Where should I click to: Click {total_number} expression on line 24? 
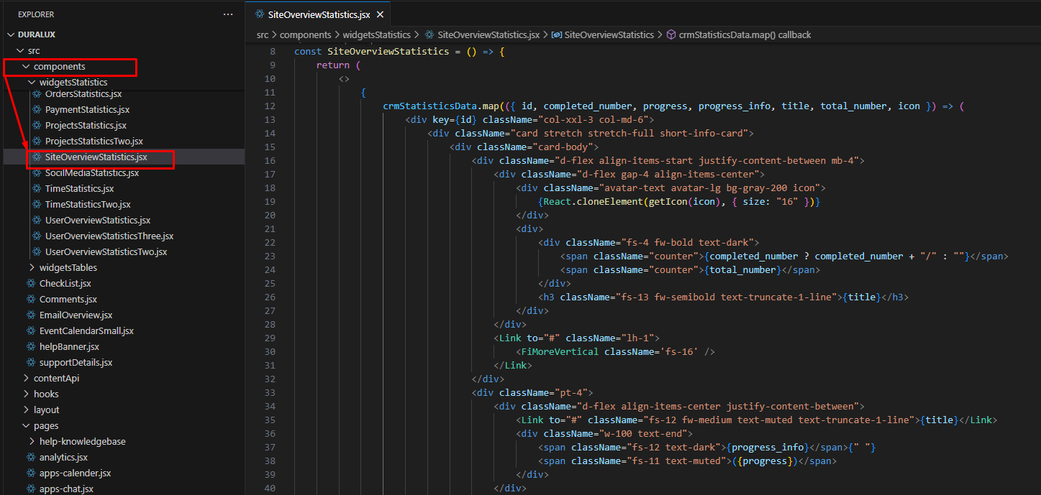tap(743, 269)
